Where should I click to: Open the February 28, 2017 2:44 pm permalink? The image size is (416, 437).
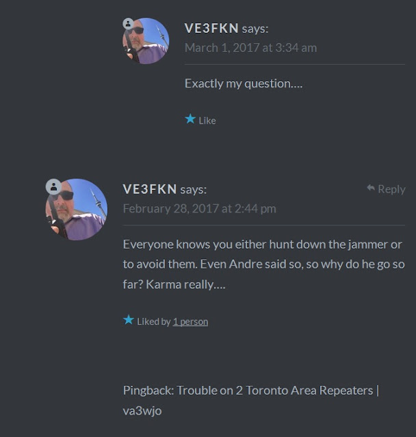[x=200, y=208]
